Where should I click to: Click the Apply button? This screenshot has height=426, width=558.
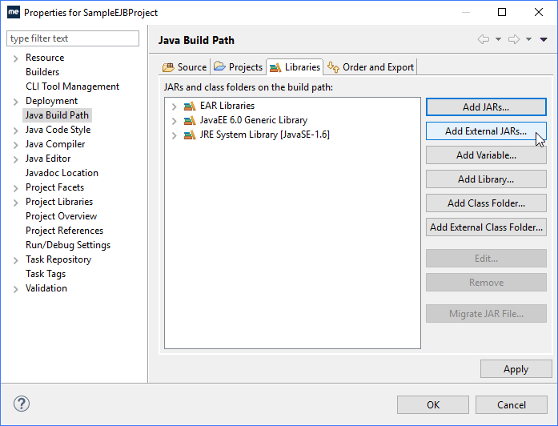point(516,369)
